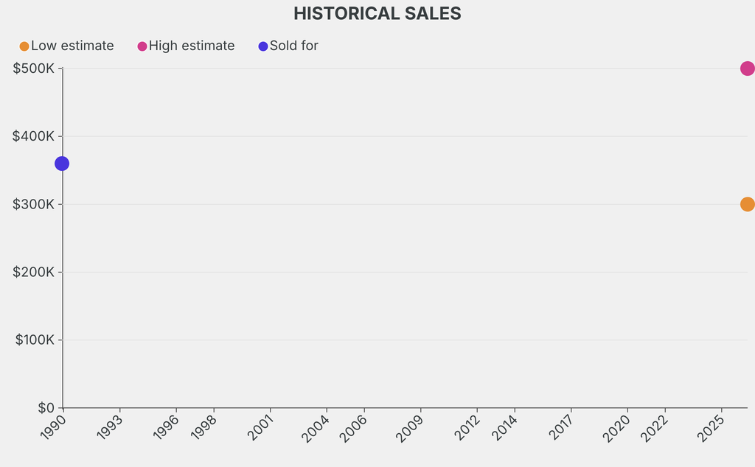
Task: Select the blue Sold for data point
Action: (x=62, y=164)
